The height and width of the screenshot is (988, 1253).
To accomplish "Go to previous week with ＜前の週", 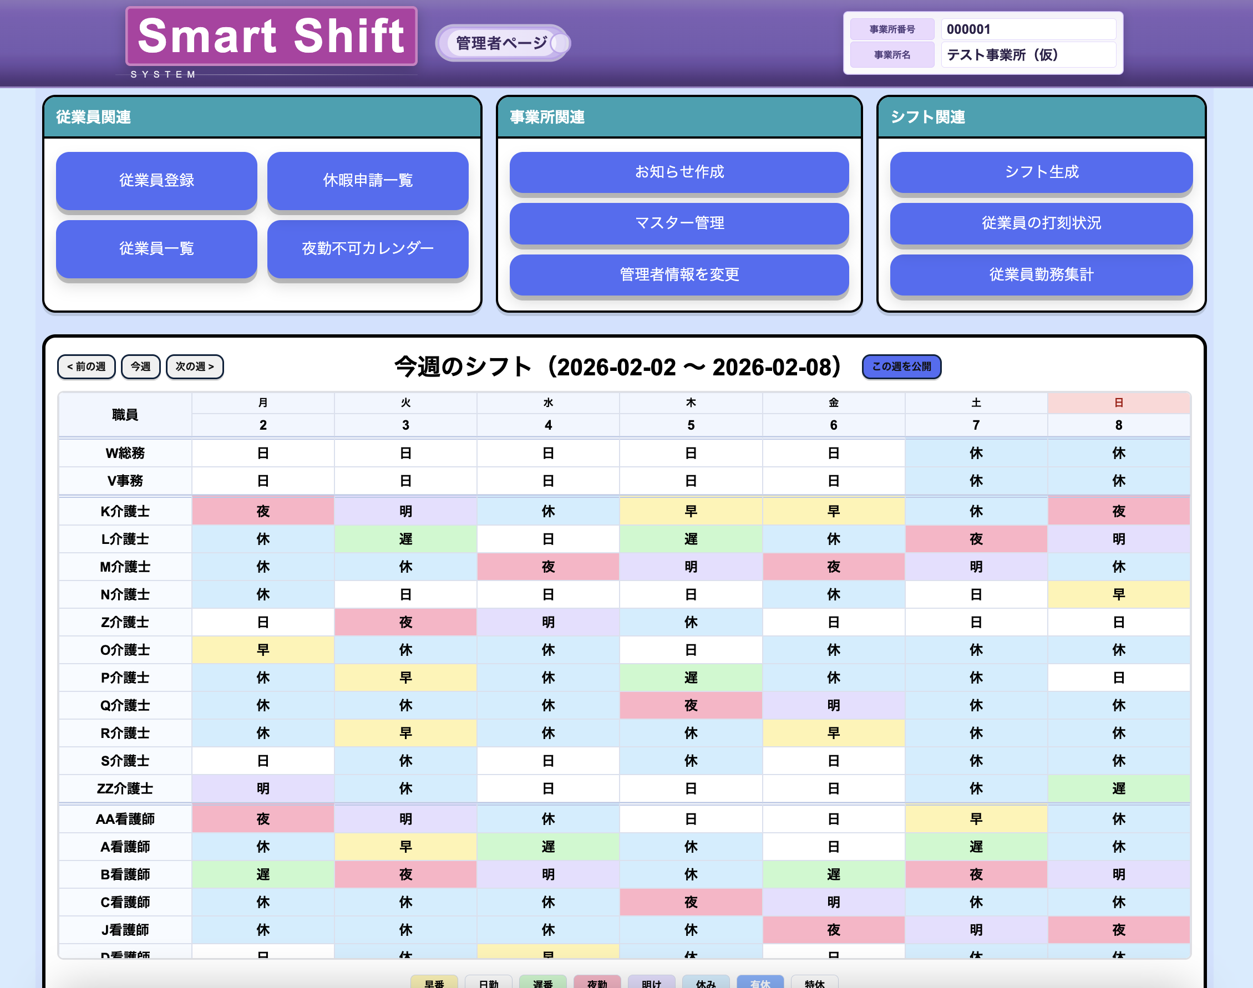I will click(x=86, y=366).
